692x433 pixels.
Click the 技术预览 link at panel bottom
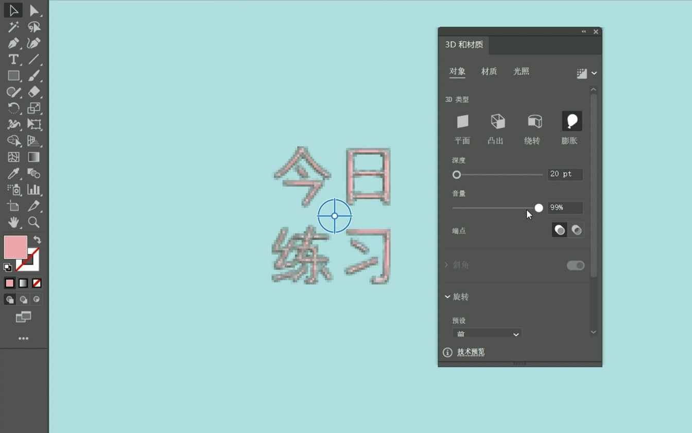point(472,352)
